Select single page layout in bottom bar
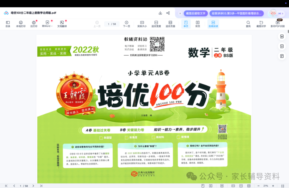This screenshot has width=289, height=188. point(203,186)
